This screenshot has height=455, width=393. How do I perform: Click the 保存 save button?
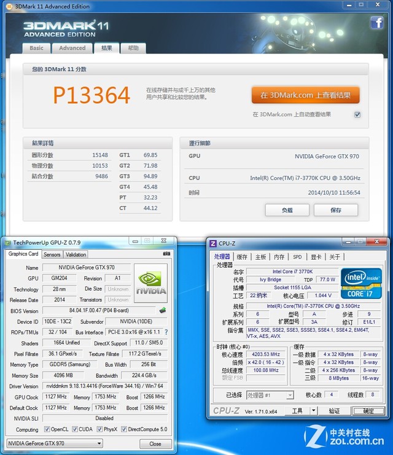pos(335,210)
